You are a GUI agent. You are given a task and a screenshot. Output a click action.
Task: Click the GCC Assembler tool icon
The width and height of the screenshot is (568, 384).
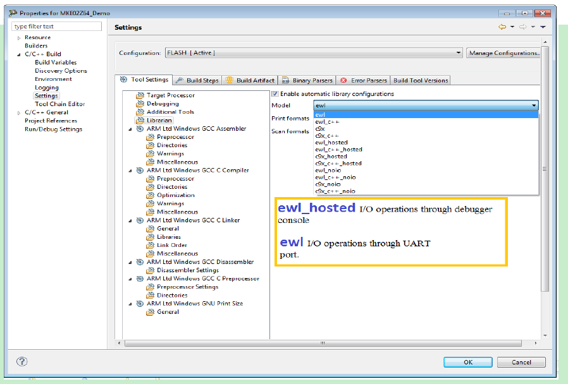pos(140,129)
